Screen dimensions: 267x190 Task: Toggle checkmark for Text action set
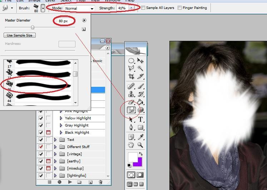click(41, 140)
